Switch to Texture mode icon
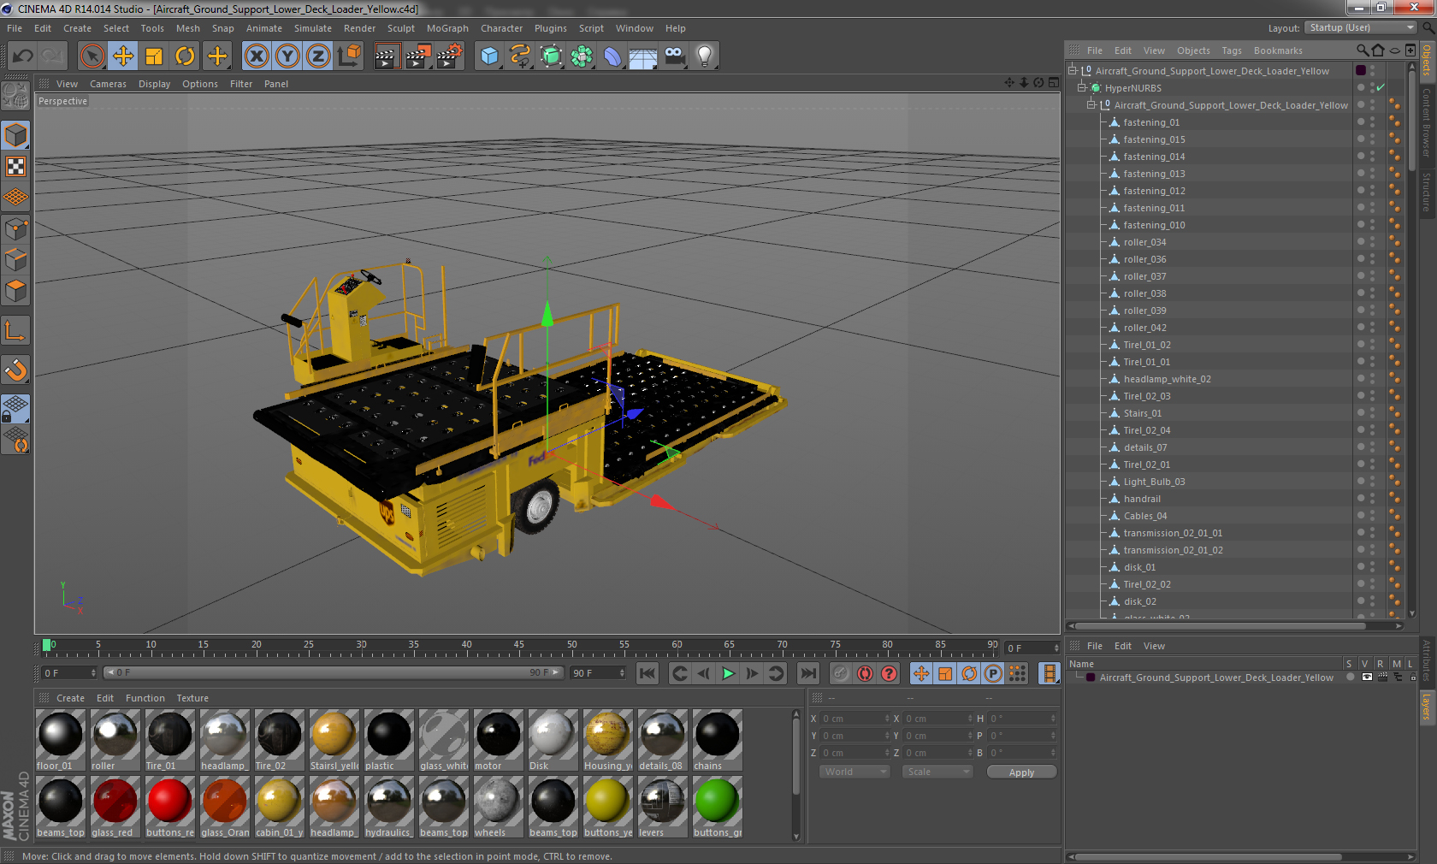The width and height of the screenshot is (1437, 864). 15,167
